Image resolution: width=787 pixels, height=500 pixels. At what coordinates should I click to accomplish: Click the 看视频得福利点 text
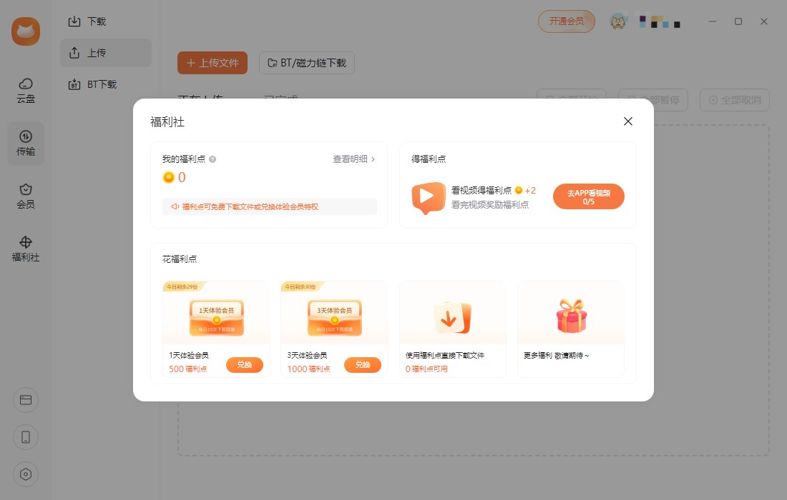click(482, 191)
